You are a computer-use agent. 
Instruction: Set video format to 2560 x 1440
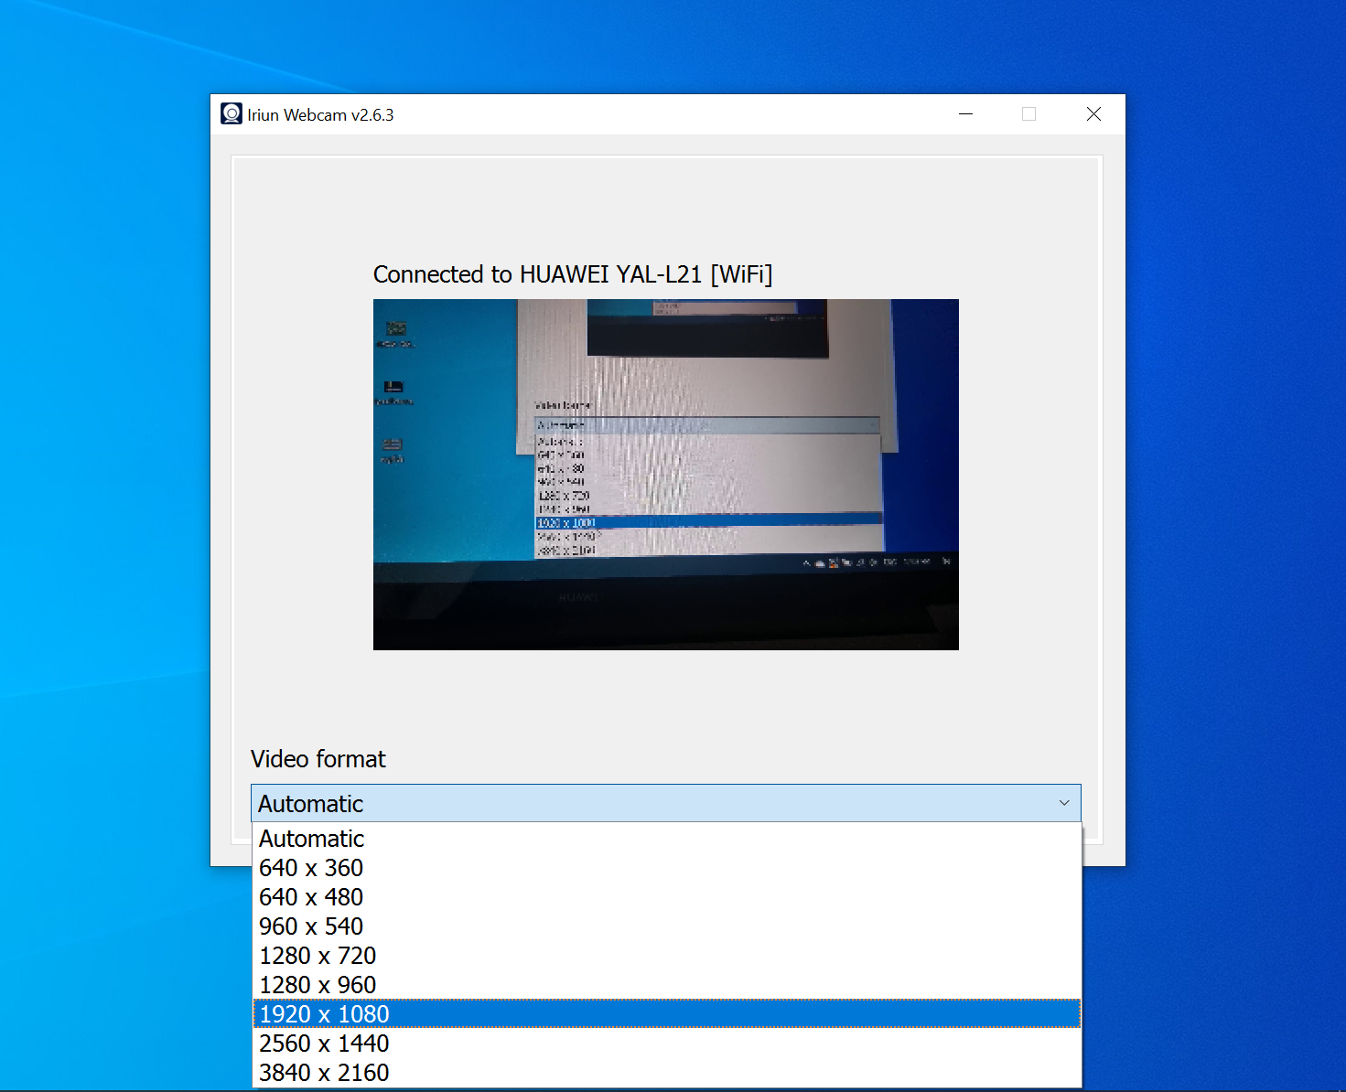coord(667,1044)
